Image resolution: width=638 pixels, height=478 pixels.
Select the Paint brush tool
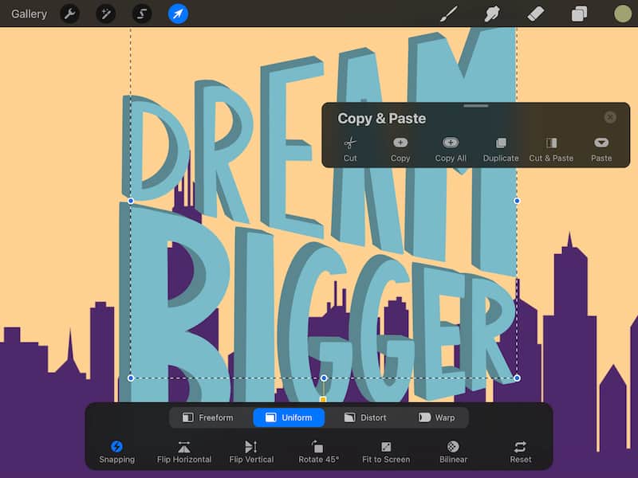tap(449, 14)
